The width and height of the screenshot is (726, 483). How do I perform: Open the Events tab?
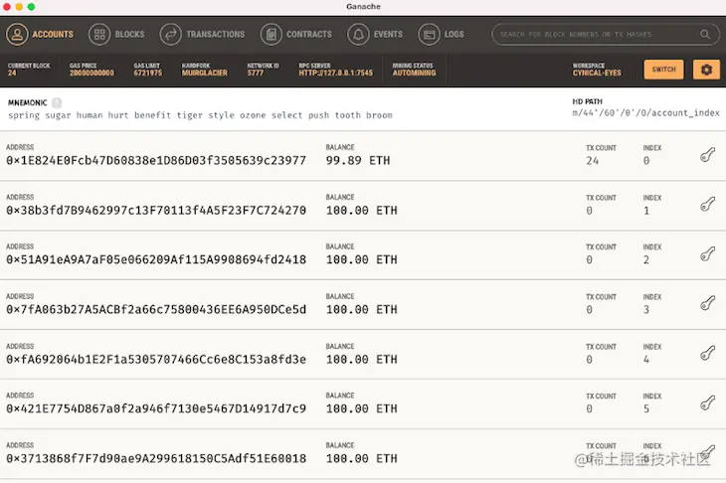(x=375, y=34)
